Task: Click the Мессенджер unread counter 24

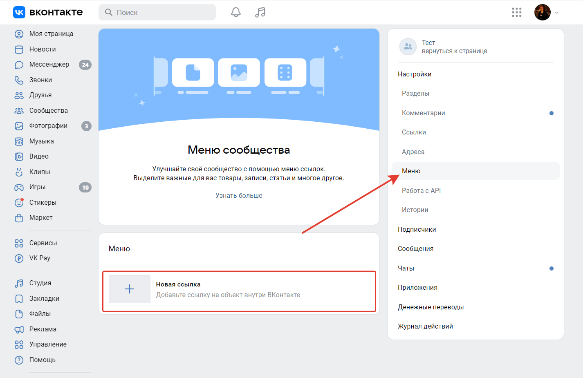Action: (x=85, y=65)
